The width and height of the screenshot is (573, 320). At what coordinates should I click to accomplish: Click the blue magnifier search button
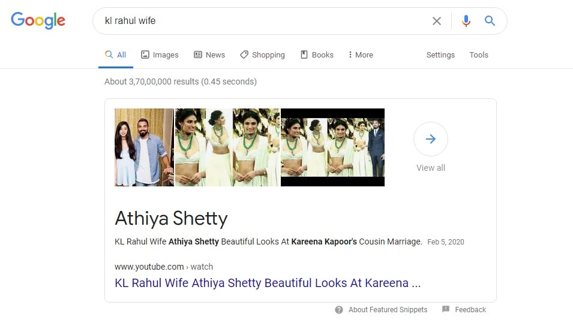pos(490,21)
